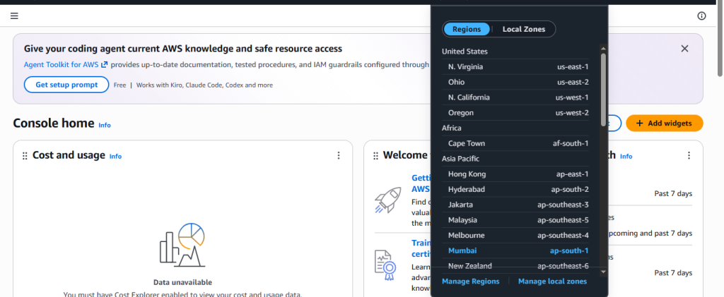Switch to the Local Zones tab
The height and width of the screenshot is (297, 724).
coord(524,29)
